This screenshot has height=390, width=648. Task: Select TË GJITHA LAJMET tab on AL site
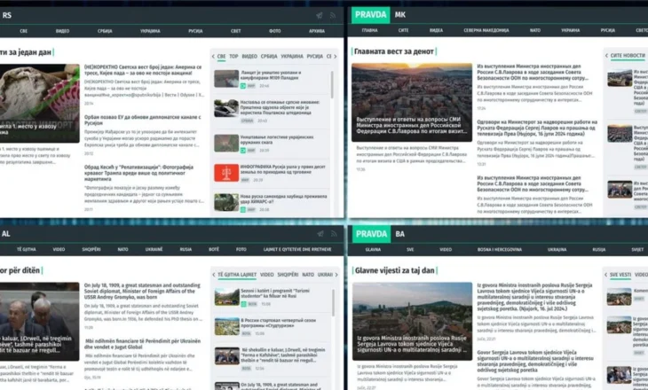237,275
